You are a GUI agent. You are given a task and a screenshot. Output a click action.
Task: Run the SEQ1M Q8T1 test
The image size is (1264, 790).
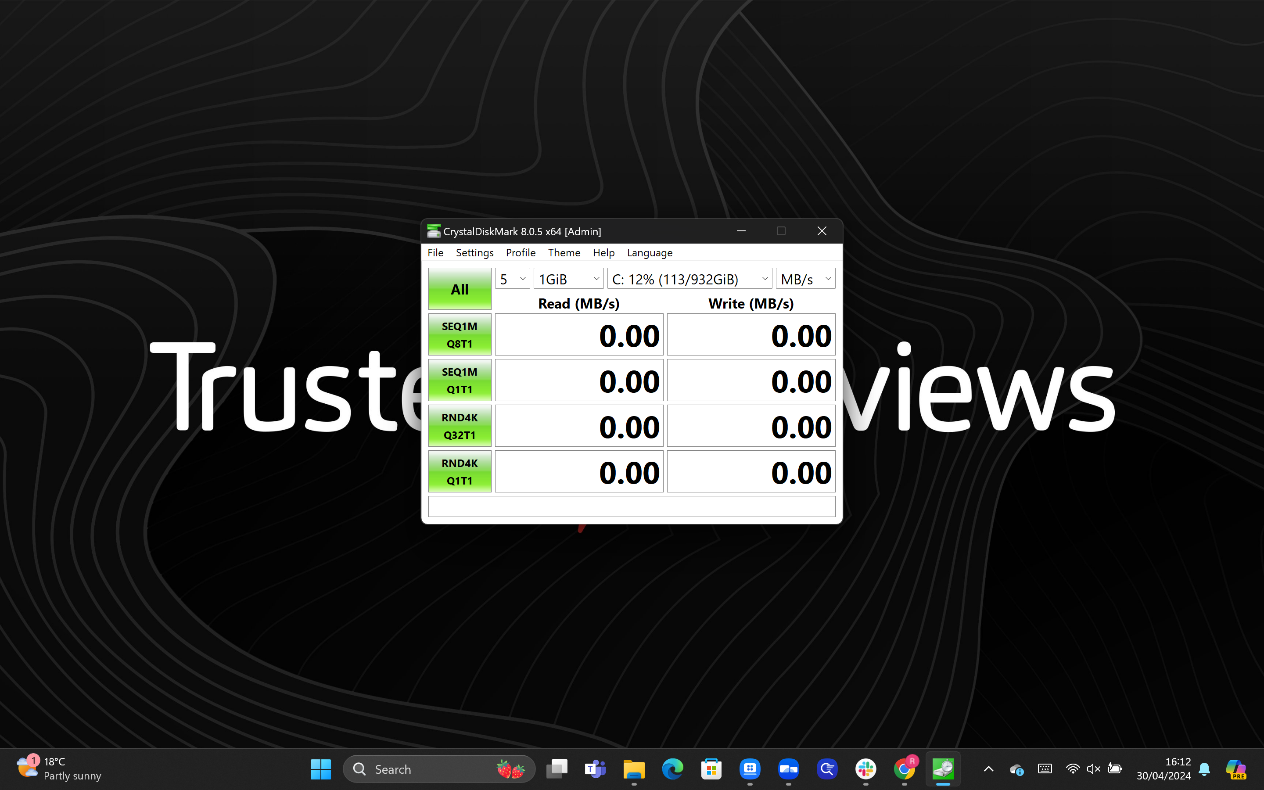pyautogui.click(x=460, y=334)
